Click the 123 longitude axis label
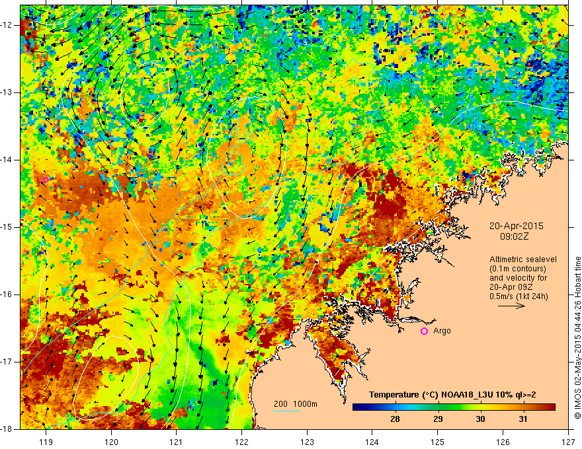This screenshot has width=582, height=449. pos(307,442)
